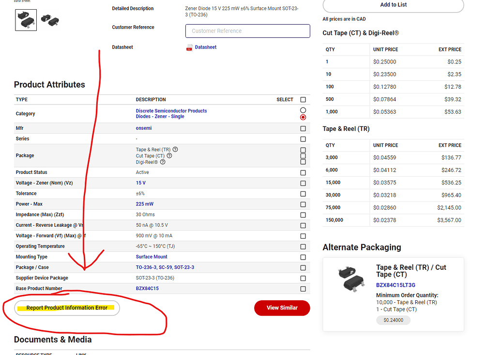Screen dimensions: 501x355
Task: Click the View Similar button
Action: [x=282, y=308]
